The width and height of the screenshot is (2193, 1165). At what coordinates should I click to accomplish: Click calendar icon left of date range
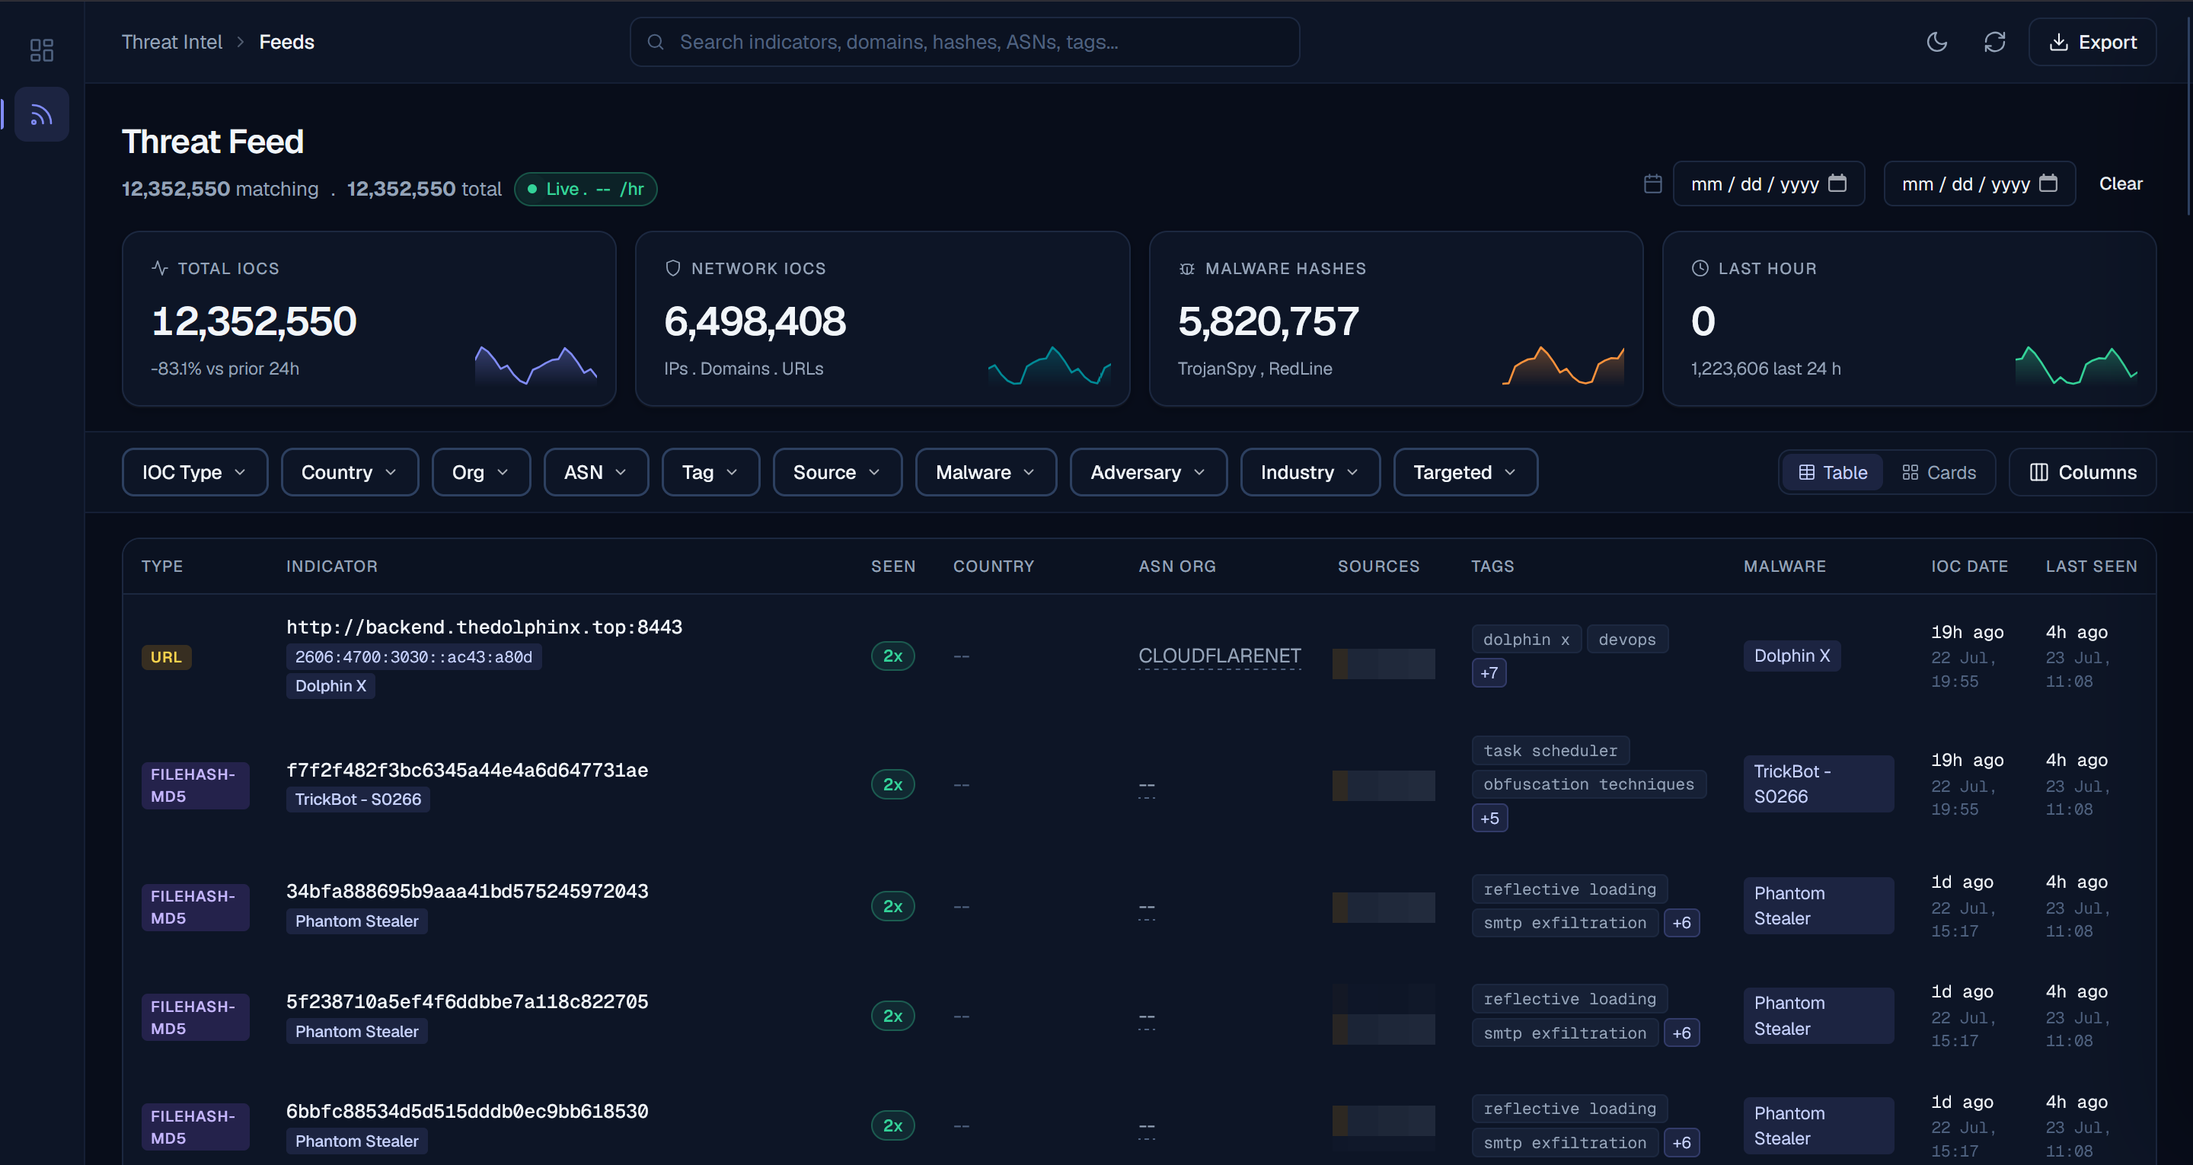coord(1652,184)
